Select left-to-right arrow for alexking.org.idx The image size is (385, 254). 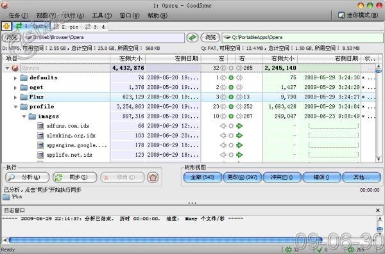tap(239, 136)
